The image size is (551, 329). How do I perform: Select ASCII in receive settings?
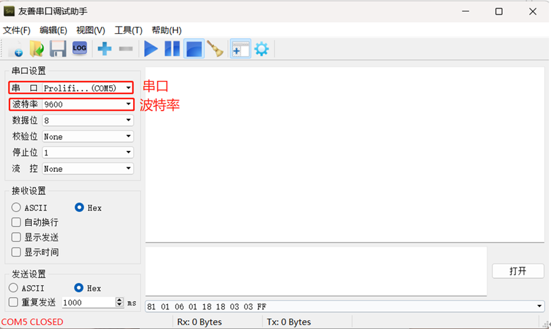tap(16, 207)
